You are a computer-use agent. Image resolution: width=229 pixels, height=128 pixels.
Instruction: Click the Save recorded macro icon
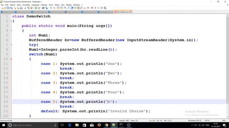point(105,8)
